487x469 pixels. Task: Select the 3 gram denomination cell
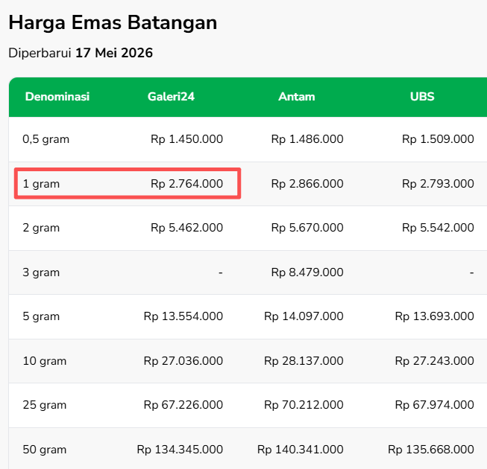[41, 272]
